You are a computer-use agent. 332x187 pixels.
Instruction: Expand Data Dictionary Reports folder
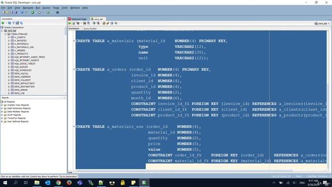pyautogui.click(x=2, y=109)
